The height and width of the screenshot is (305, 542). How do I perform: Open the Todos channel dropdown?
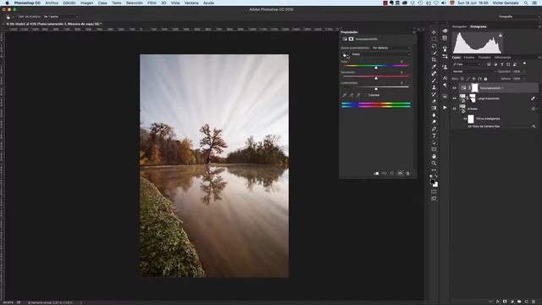click(381, 54)
